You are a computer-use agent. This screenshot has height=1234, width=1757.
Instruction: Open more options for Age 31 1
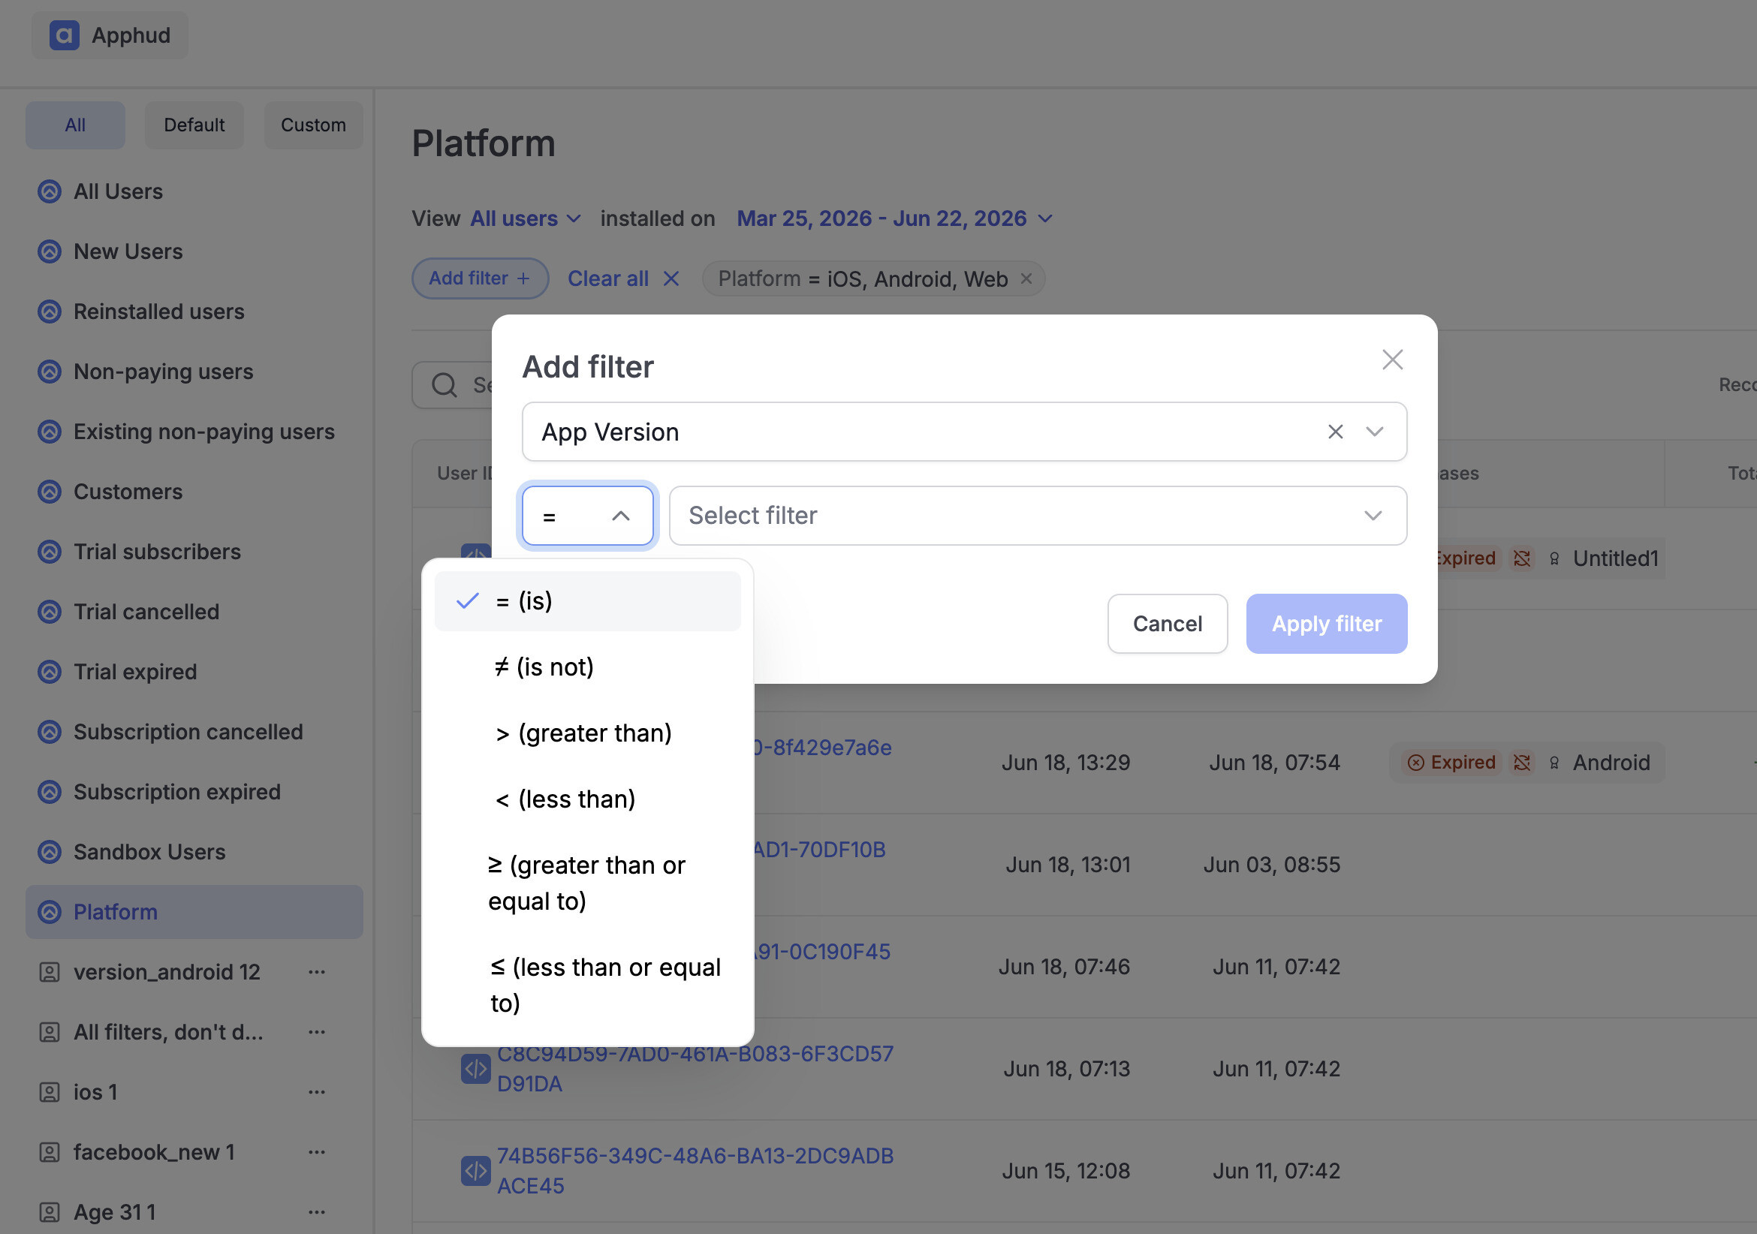[317, 1212]
